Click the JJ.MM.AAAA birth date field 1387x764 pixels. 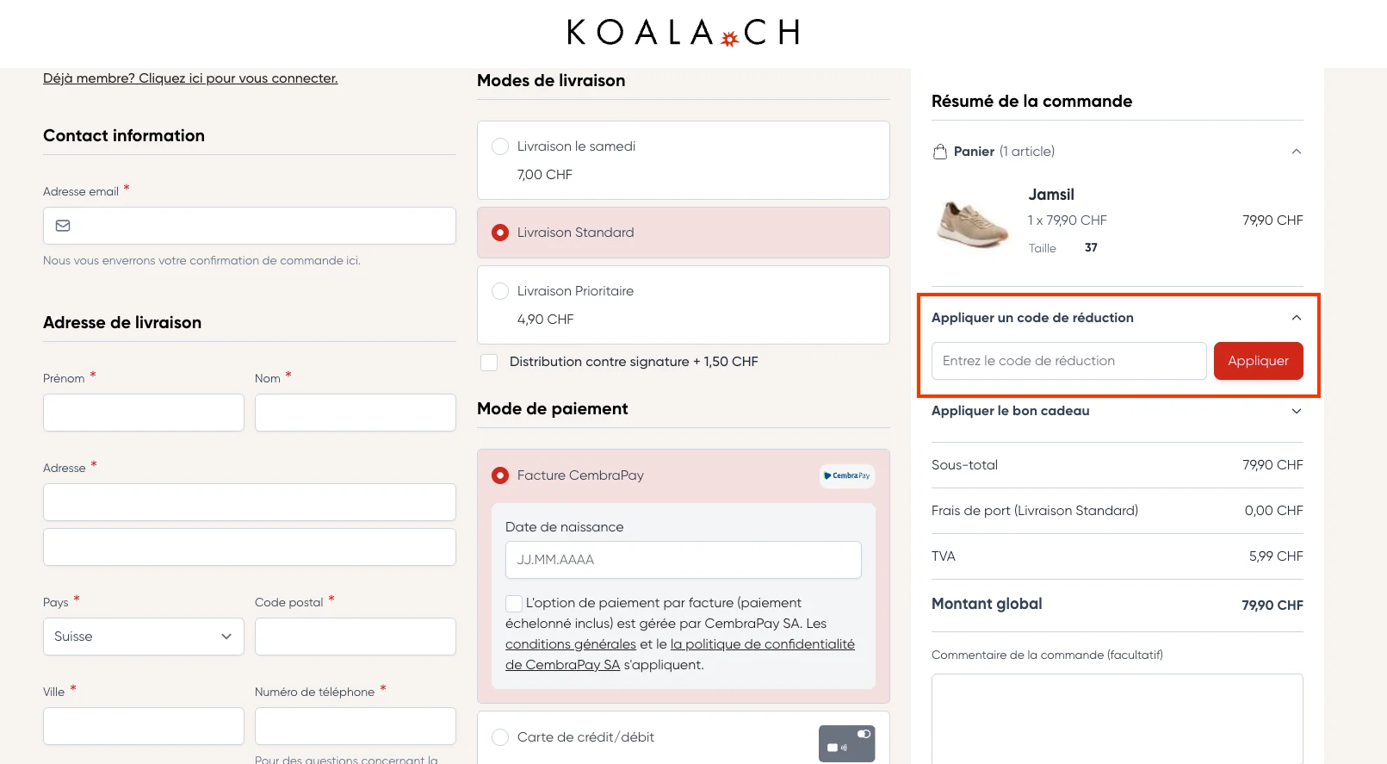coord(683,559)
